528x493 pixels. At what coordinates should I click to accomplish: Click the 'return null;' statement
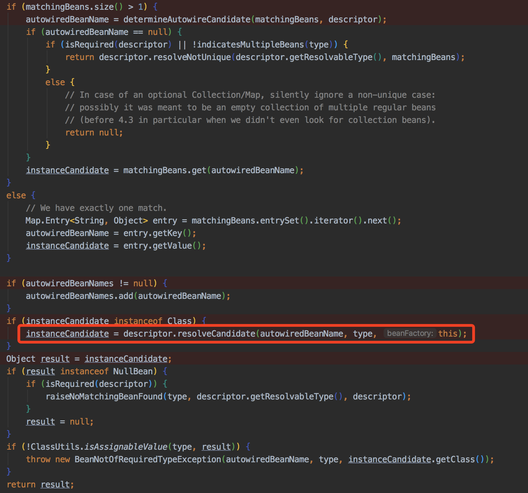point(94,133)
